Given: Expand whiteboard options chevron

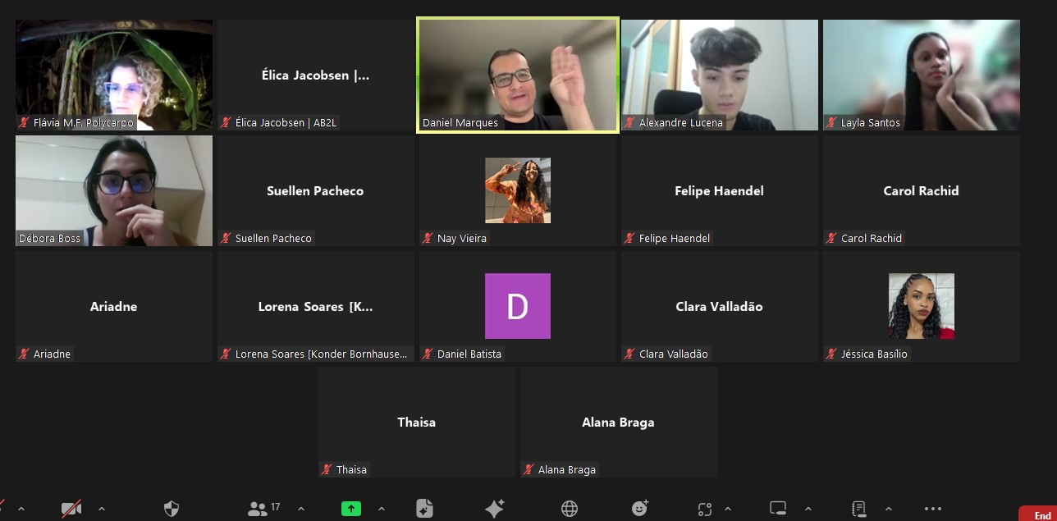Looking at the screenshot, I should coord(808,509).
